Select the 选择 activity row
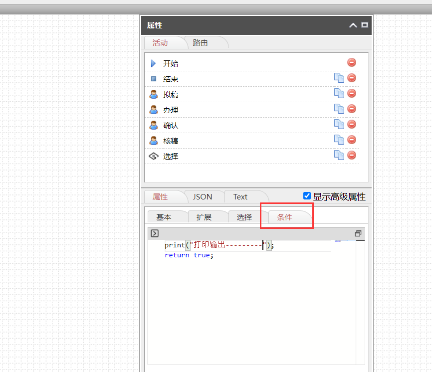The height and width of the screenshot is (372, 432). [252, 156]
